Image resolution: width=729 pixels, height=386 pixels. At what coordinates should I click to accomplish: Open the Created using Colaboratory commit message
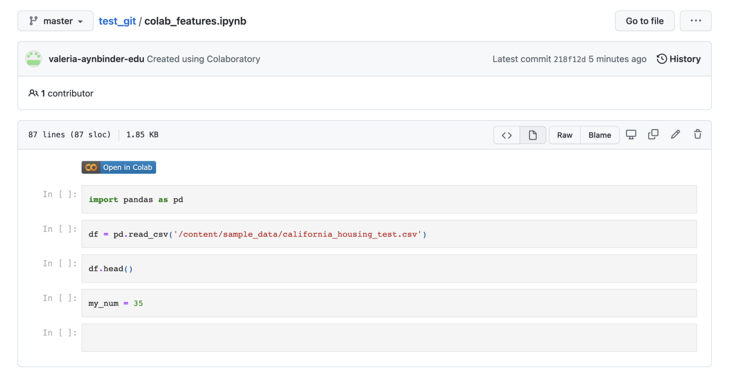[204, 59]
